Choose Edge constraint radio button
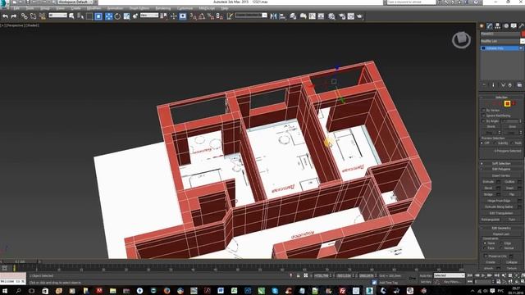 coord(501,243)
